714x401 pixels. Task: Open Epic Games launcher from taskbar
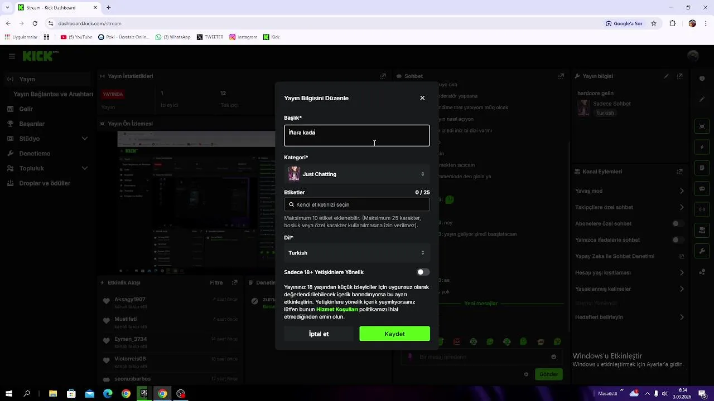[x=144, y=394]
